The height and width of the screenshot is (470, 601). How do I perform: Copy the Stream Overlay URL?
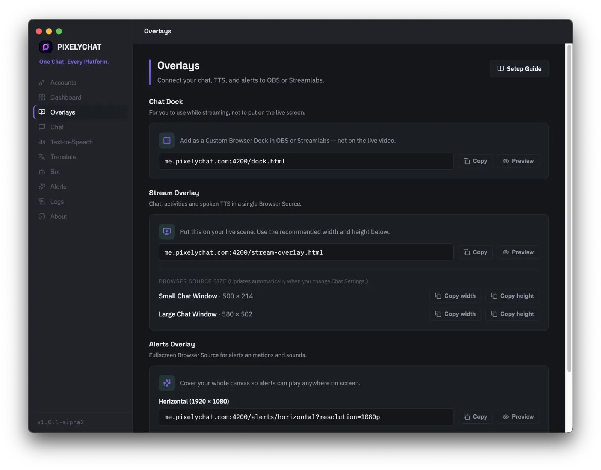pos(475,252)
